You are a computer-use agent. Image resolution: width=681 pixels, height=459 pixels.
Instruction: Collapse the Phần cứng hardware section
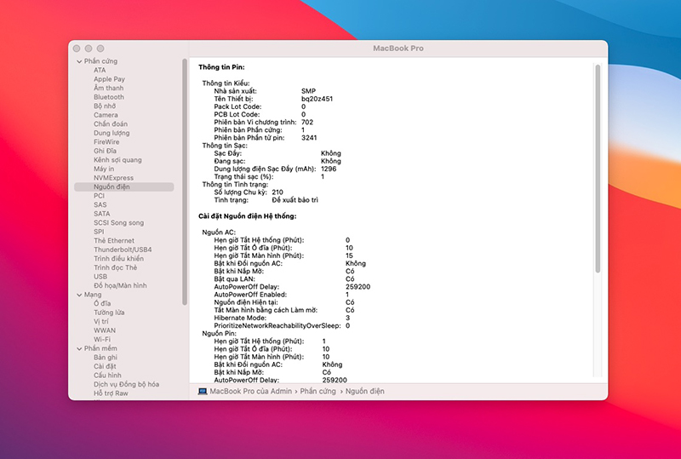tap(79, 61)
